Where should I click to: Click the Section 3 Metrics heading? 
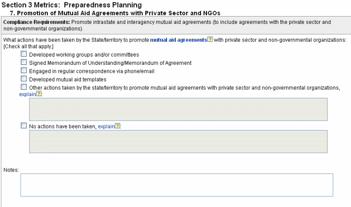pos(71,5)
